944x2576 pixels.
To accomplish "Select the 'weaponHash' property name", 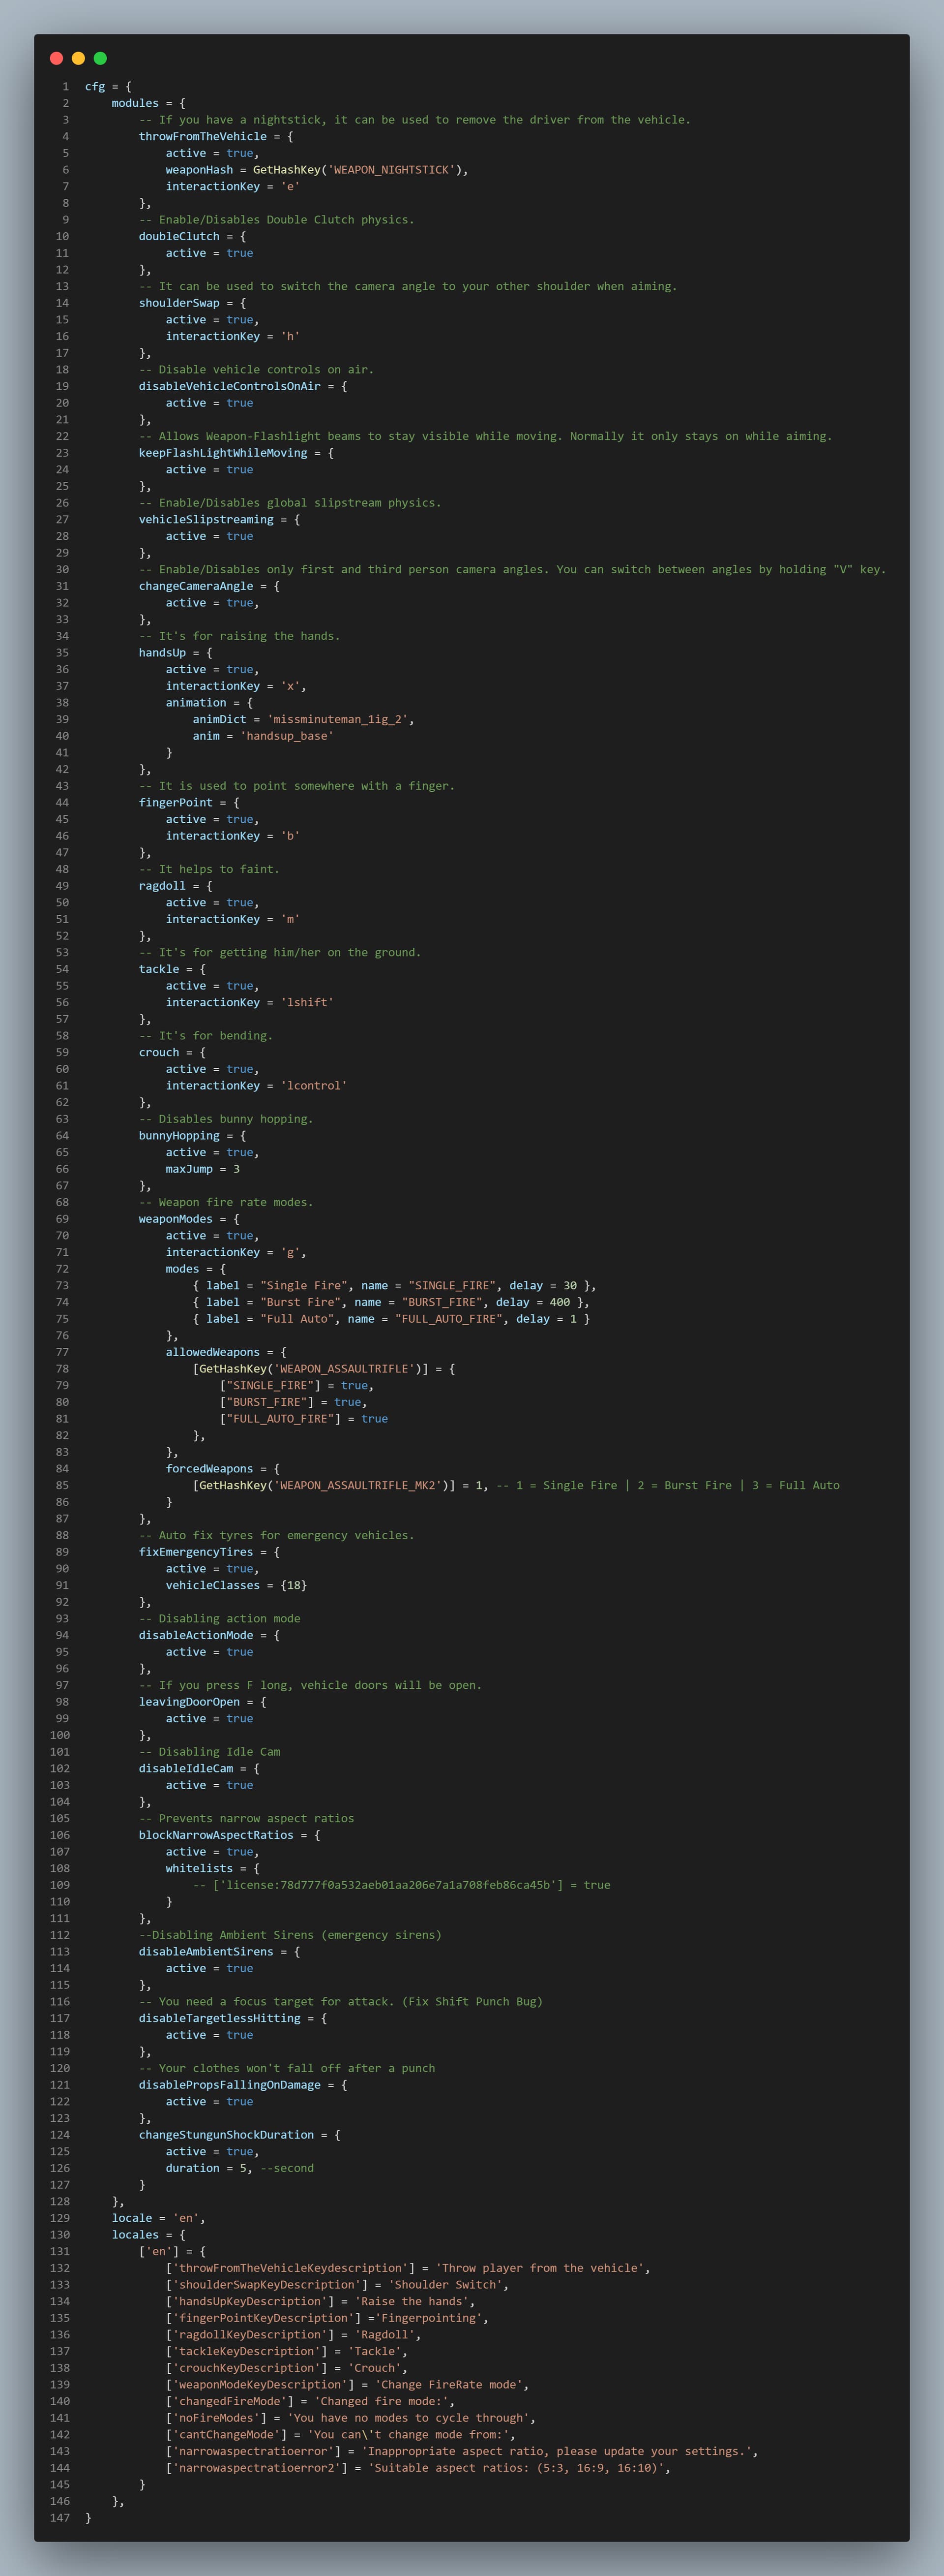I will 199,170.
